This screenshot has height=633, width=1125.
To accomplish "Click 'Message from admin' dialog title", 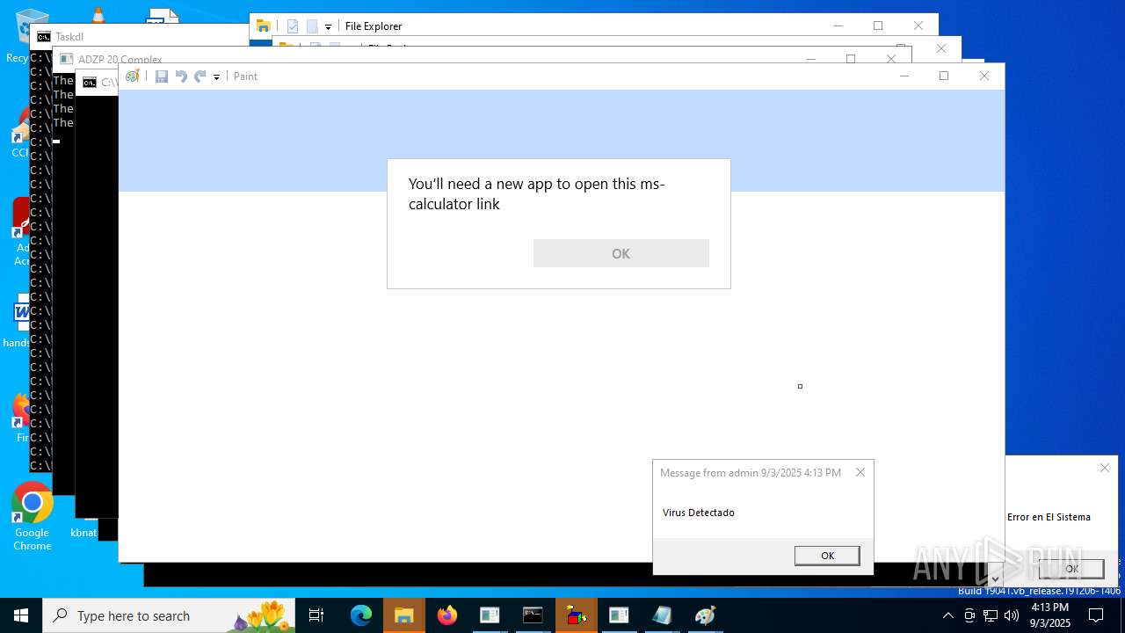I will 750,473.
